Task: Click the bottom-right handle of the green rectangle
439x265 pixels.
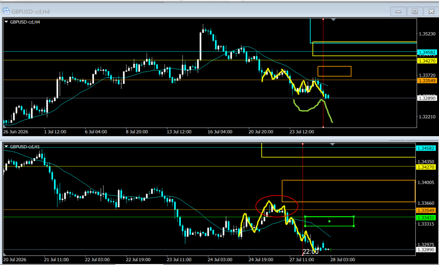Action: coord(354,226)
